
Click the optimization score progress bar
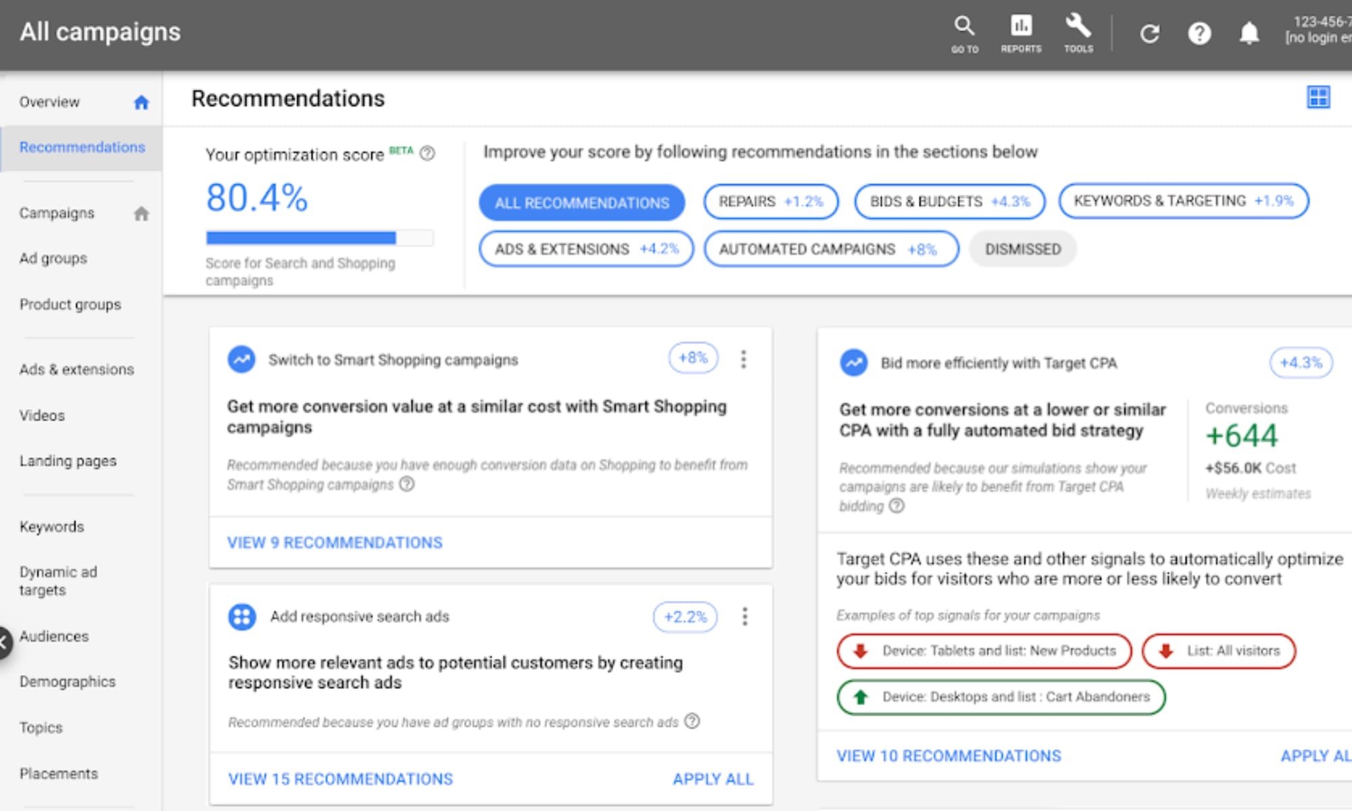coord(319,238)
